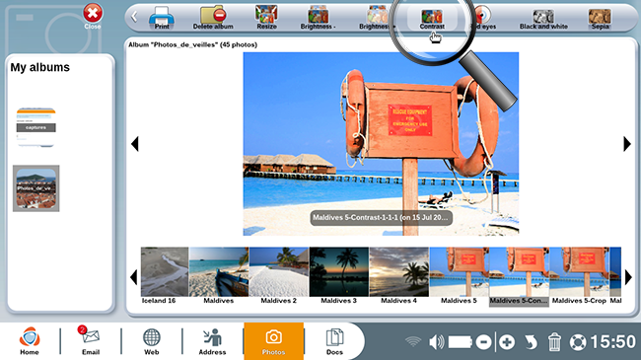Image resolution: width=641 pixels, height=360 pixels.
Task: Advance thumbnail strip to the right
Action: (x=628, y=277)
